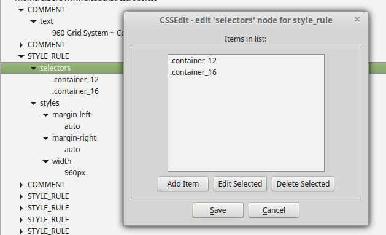The height and width of the screenshot is (235, 386).
Task: Collapse the selectors node arrow
Action: coord(34,68)
